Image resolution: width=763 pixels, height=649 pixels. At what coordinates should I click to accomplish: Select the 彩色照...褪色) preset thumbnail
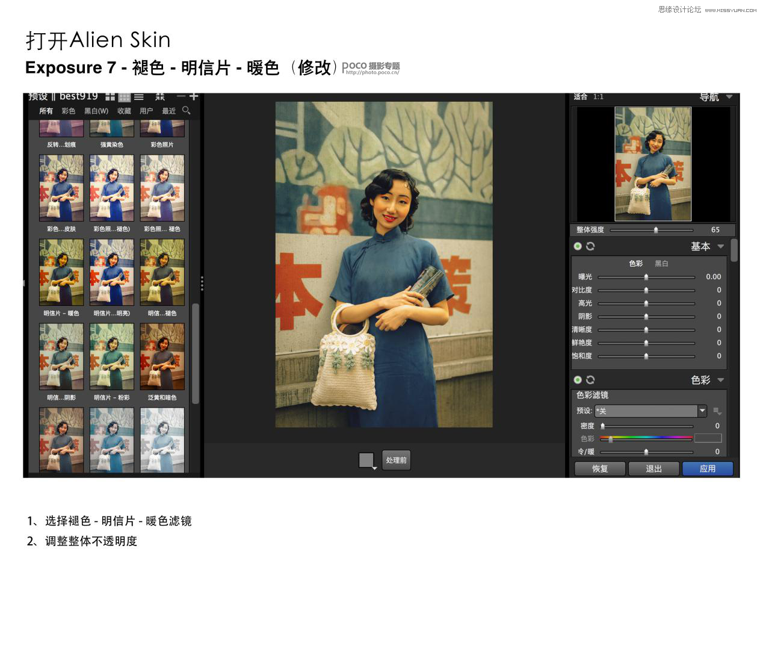[x=112, y=188]
